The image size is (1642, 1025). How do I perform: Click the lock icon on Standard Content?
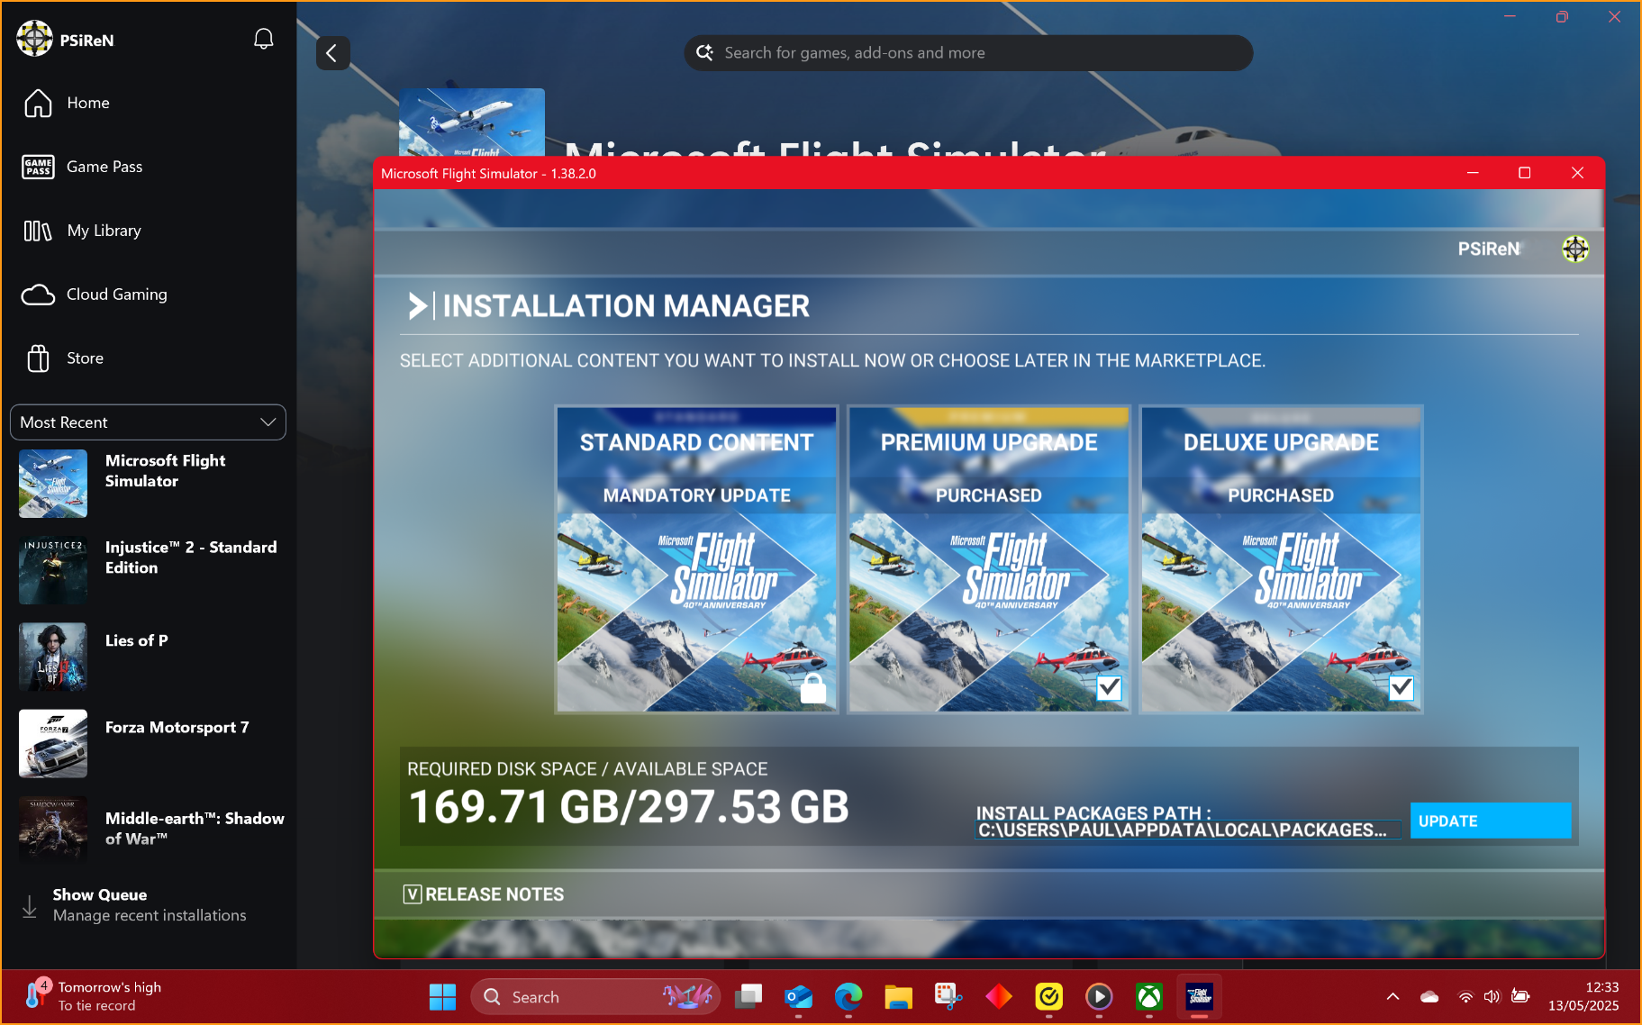[813, 688]
